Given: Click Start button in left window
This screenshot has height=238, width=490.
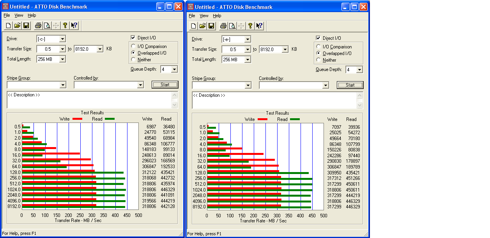Looking at the screenshot, I should pos(165,85).
